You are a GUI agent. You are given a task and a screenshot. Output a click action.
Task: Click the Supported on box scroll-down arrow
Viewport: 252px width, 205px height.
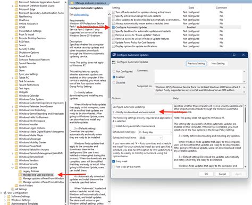(244, 92)
